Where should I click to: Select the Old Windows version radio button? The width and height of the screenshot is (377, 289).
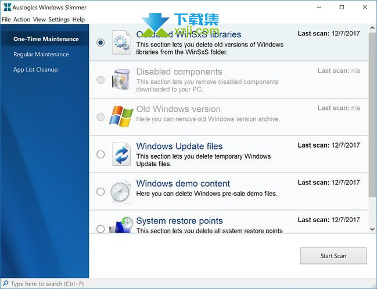(100, 117)
